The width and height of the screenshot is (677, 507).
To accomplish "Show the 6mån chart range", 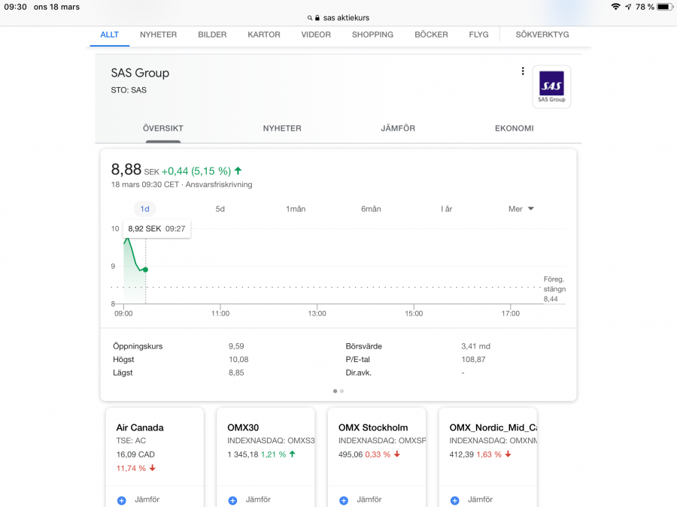I will pos(371,209).
